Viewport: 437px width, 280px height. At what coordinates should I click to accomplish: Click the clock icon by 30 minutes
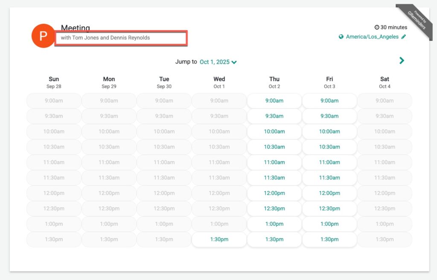coord(377,27)
